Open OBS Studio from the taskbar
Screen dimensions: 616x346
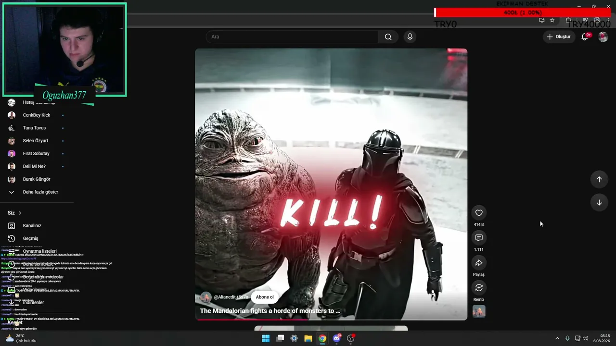point(351,338)
